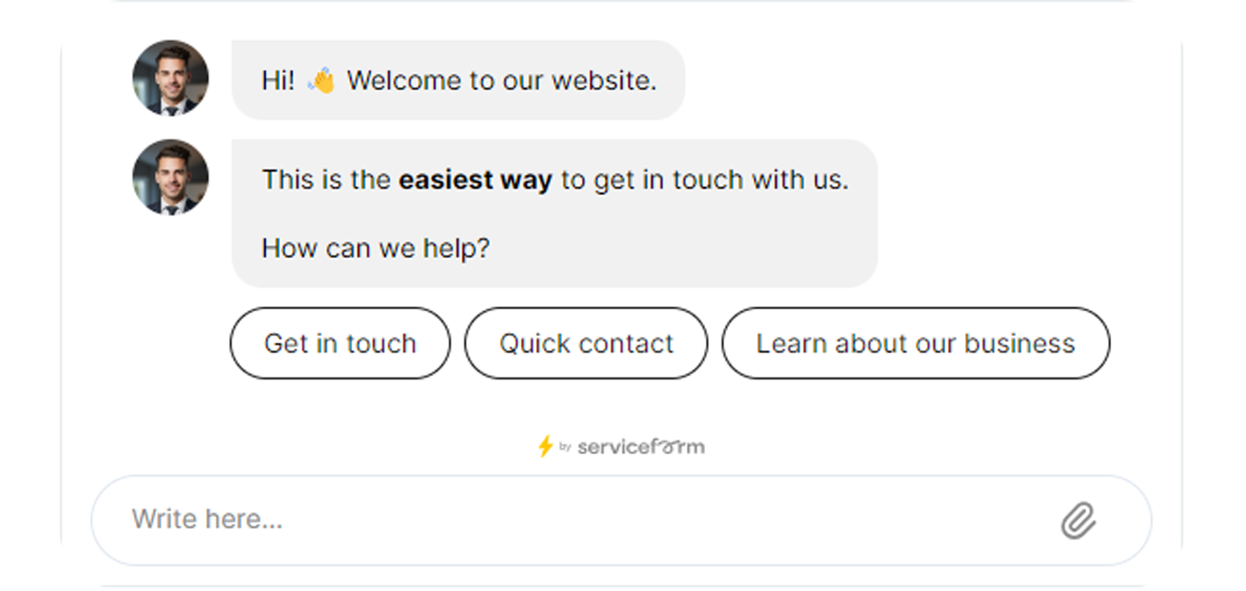The width and height of the screenshot is (1246, 591).
Task: Focus the Write here message field
Action: pyautogui.click(x=621, y=520)
